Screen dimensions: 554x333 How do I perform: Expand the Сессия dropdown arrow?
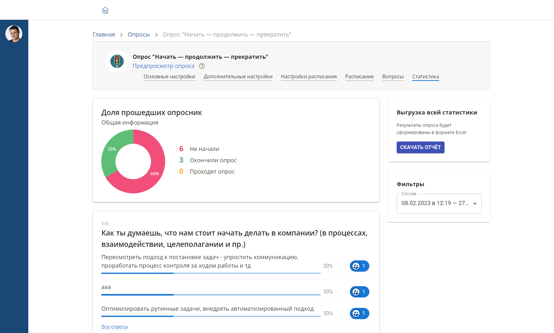pos(475,204)
